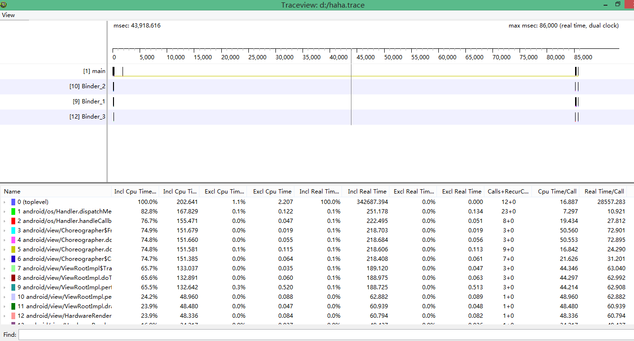
Task: Expand the 0 (toplevel) row
Action: tap(5, 202)
